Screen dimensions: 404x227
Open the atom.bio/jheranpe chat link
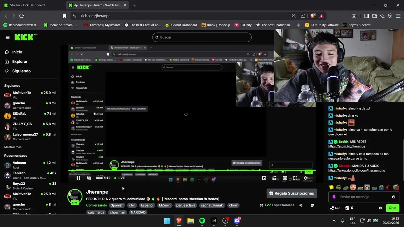click(347, 146)
